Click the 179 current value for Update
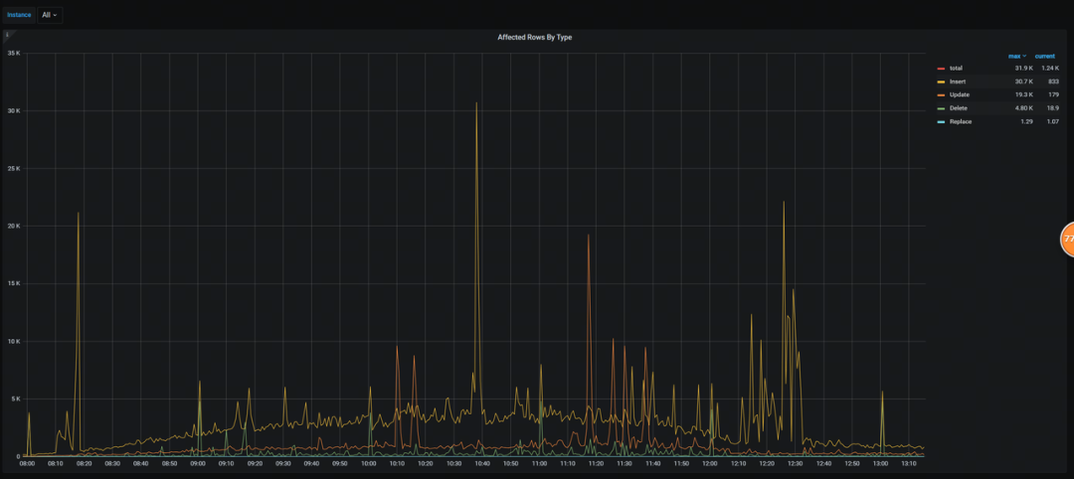The height and width of the screenshot is (479, 1074). tap(1053, 94)
